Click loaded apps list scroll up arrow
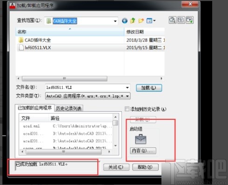The height and width of the screenshot is (185, 228). [115, 117]
